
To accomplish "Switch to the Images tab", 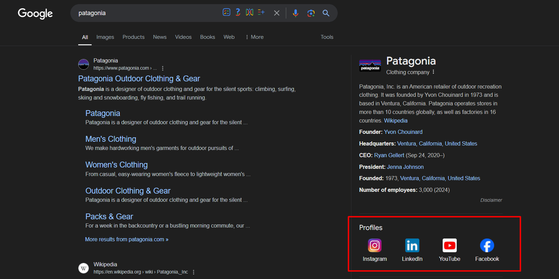I will (105, 37).
